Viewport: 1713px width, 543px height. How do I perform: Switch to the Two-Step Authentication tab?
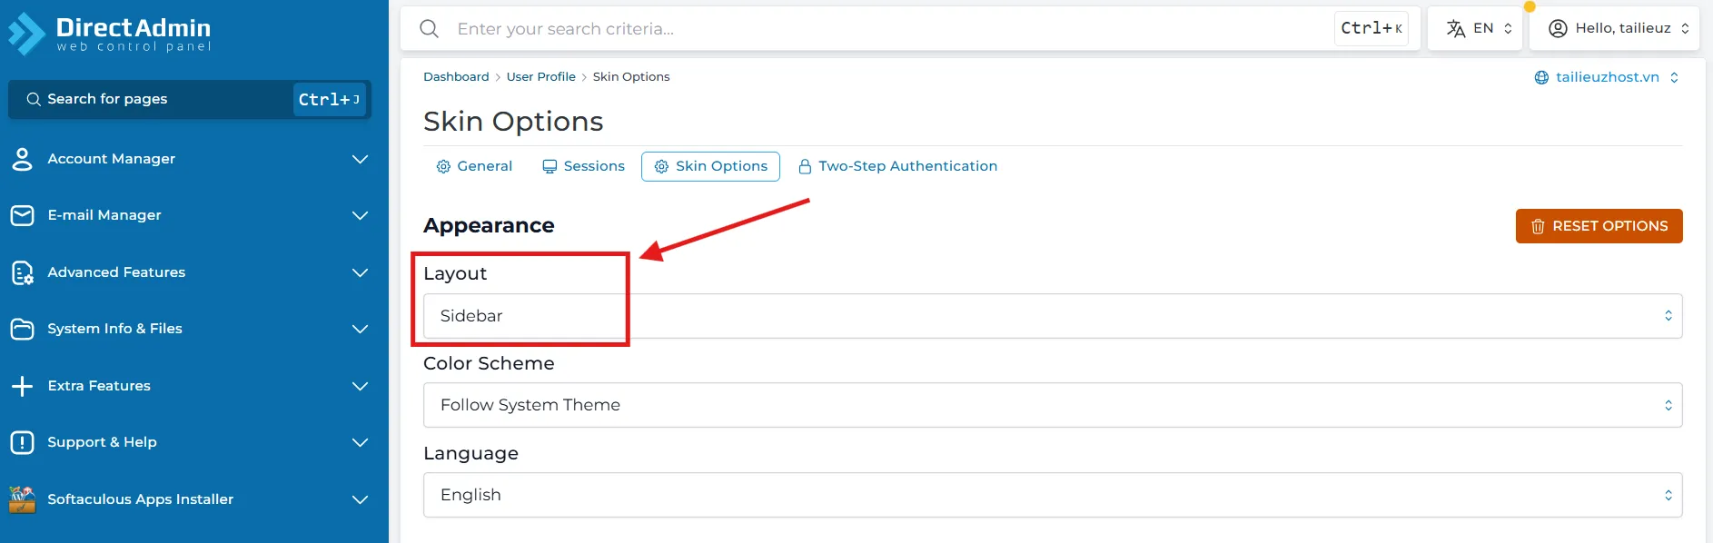pos(897,166)
